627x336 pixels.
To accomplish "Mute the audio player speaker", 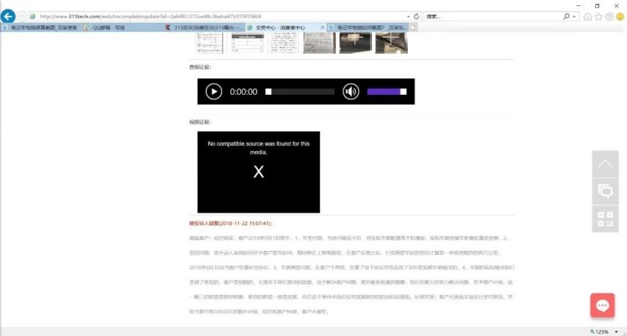I will tap(351, 92).
